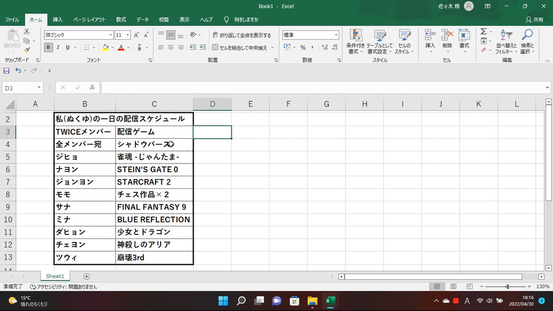Click the zoom slider handle
Viewport: 553px width, 311px height.
507,287
